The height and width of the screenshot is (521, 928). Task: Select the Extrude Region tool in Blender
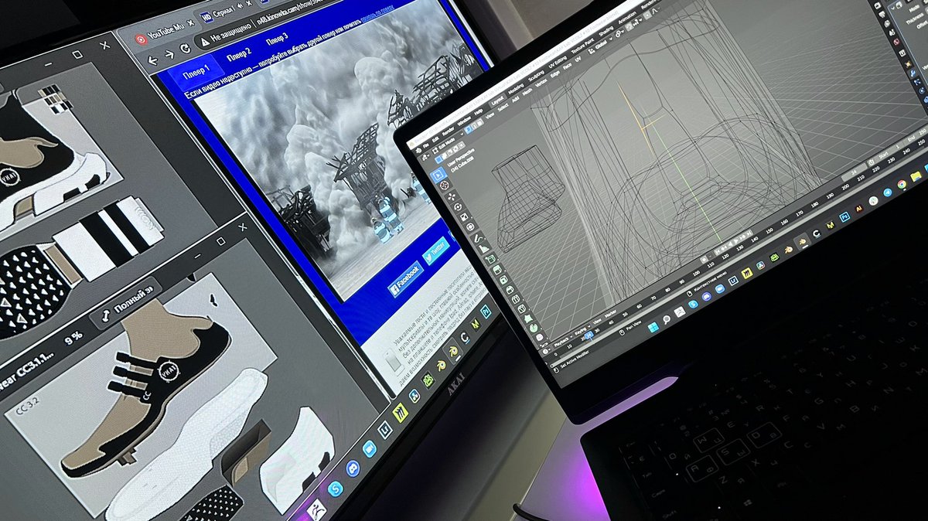pos(497,270)
